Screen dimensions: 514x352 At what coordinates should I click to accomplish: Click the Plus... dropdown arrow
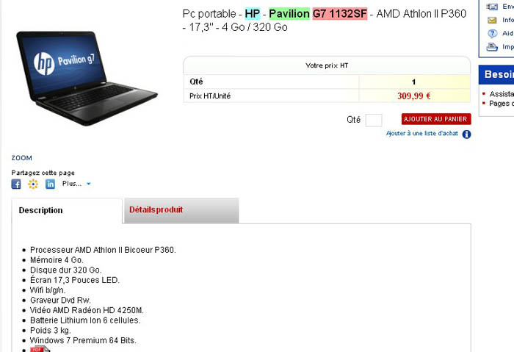pyautogui.click(x=89, y=184)
